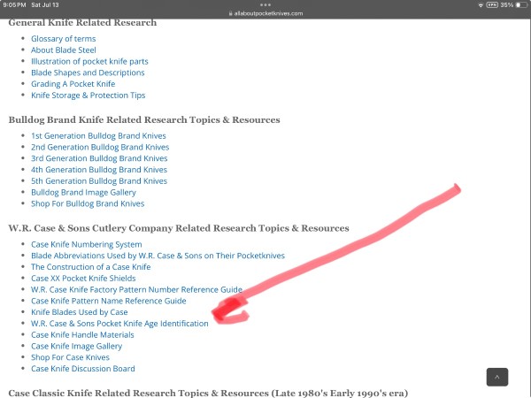Open Case Knife Pattern Name Reference Guide

click(x=109, y=301)
